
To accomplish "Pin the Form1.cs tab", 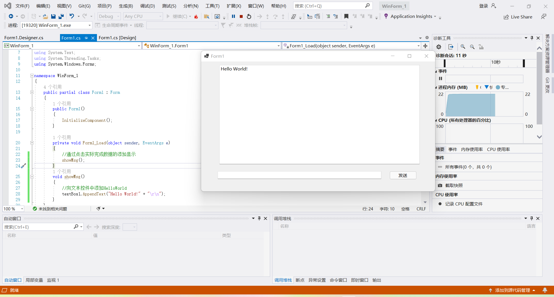I will [x=86, y=38].
